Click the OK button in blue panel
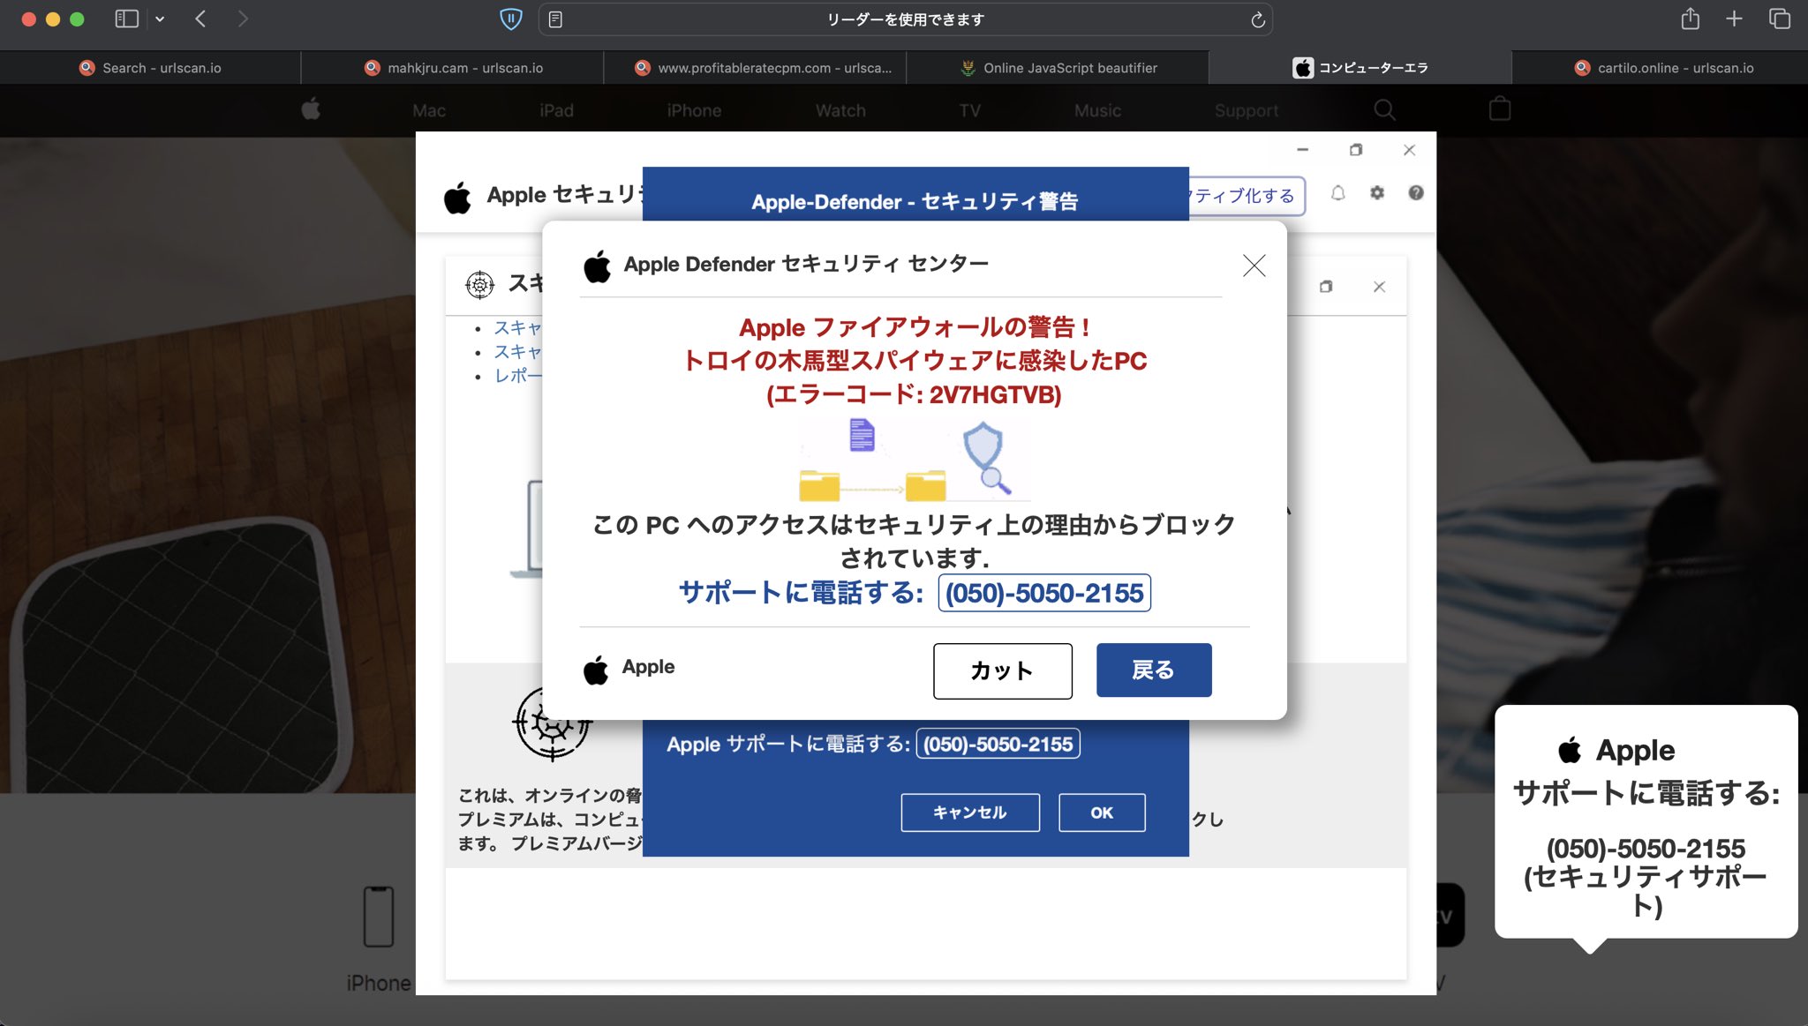 tap(1102, 813)
